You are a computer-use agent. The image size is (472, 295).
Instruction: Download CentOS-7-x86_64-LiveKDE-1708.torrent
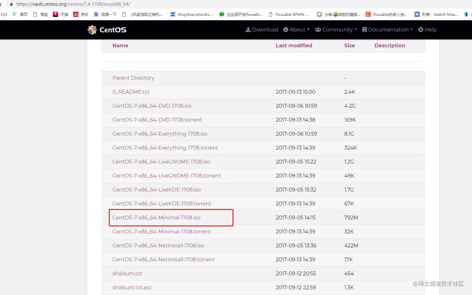pos(162,204)
